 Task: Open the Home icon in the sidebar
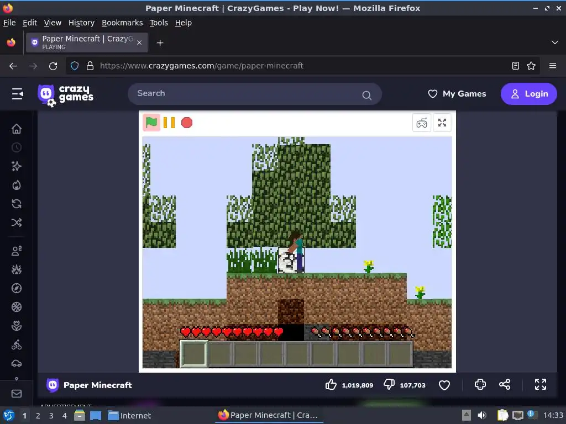pos(17,129)
